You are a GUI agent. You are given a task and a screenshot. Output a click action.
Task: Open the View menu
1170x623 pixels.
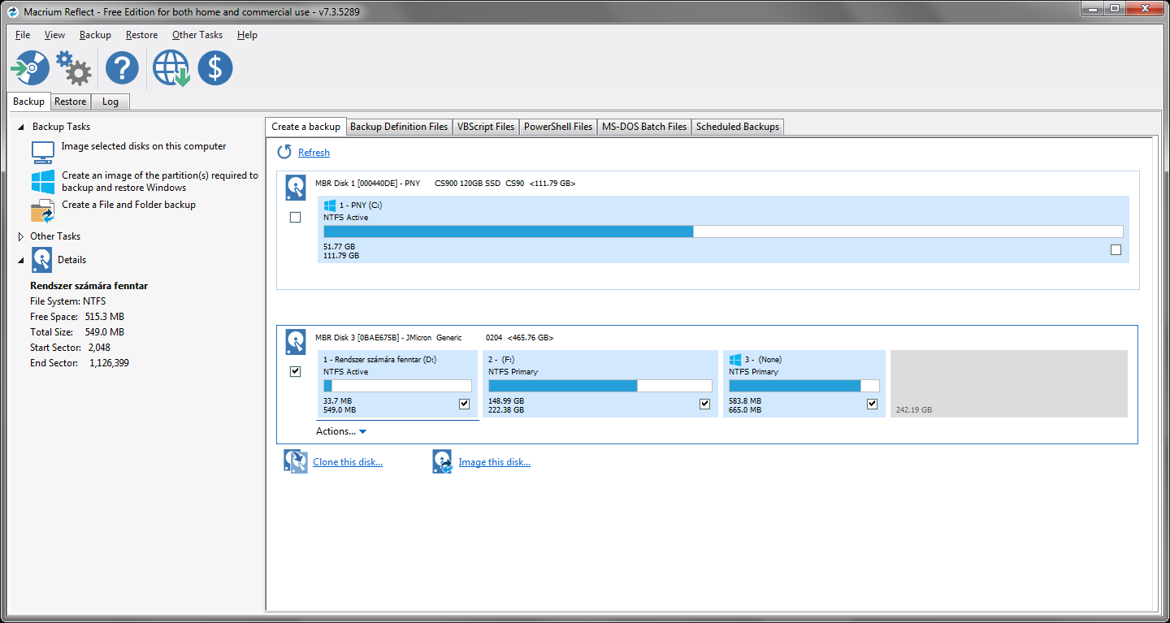click(55, 35)
